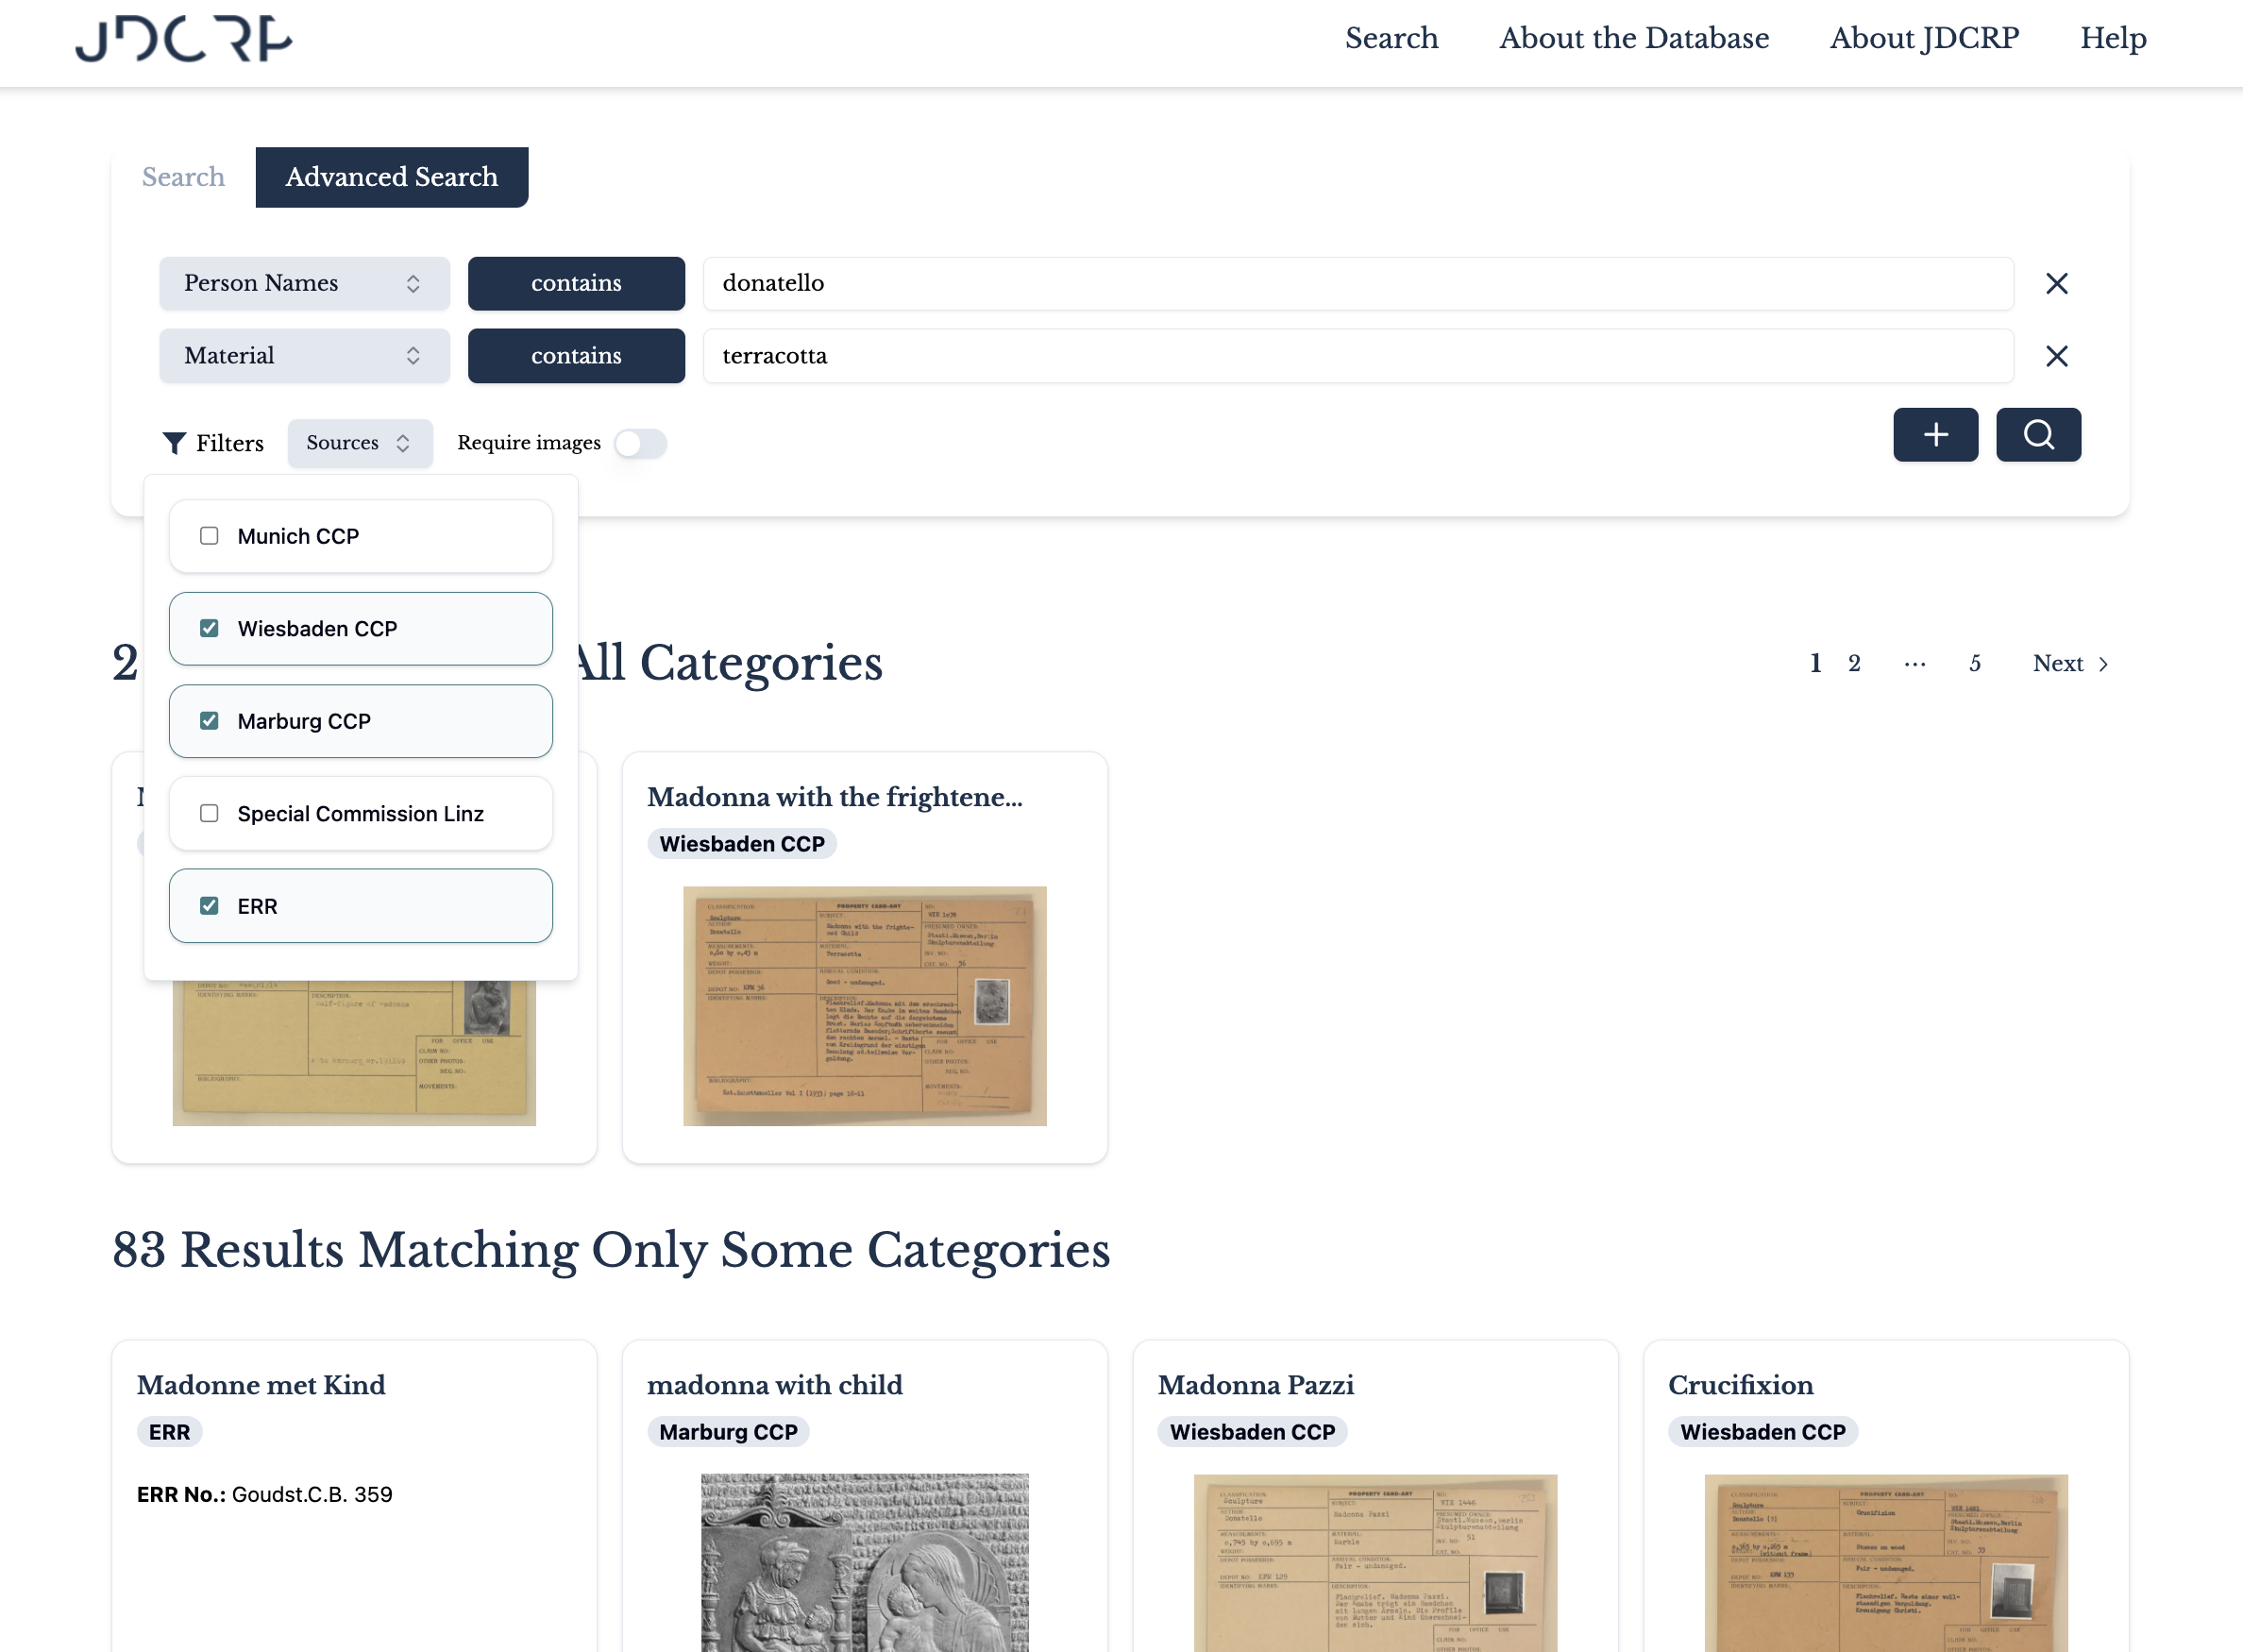
Task: Toggle the Require images switch
Action: click(x=640, y=443)
